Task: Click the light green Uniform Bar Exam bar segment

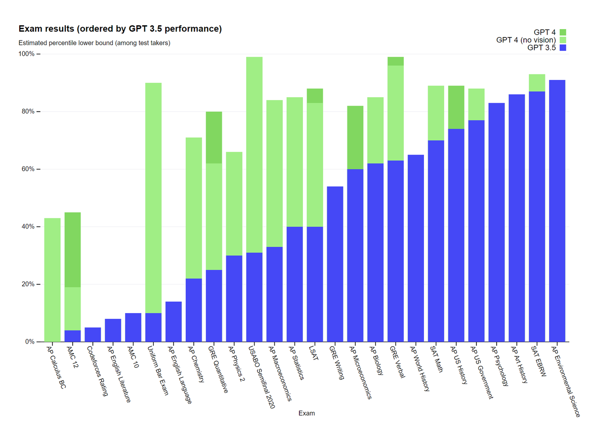Action: (x=154, y=198)
